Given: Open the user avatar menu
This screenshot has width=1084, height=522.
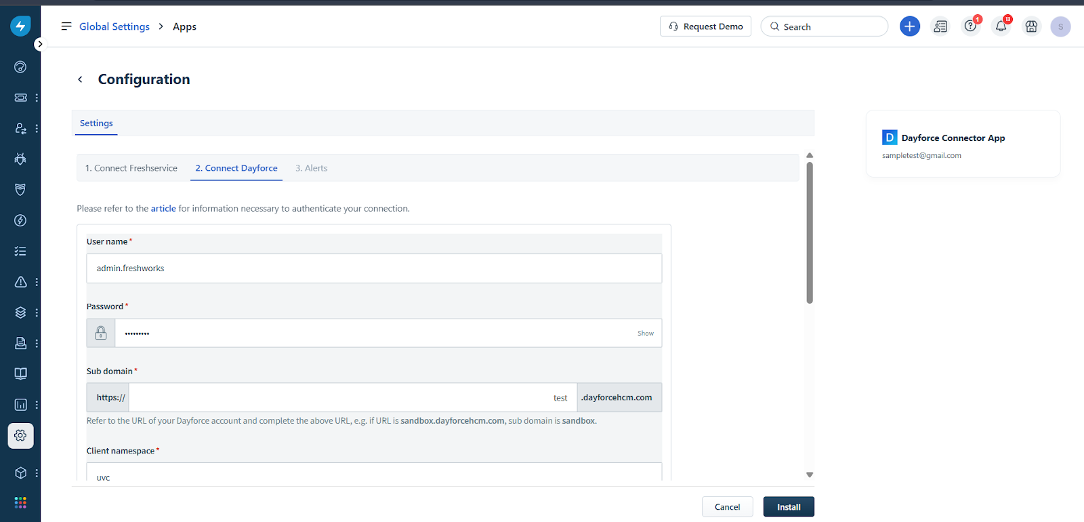Looking at the screenshot, I should pyautogui.click(x=1060, y=26).
